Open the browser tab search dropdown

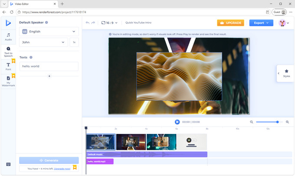4,4
